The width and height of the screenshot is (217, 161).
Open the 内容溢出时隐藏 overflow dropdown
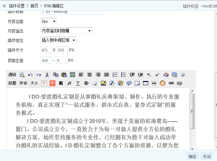tap(66, 31)
